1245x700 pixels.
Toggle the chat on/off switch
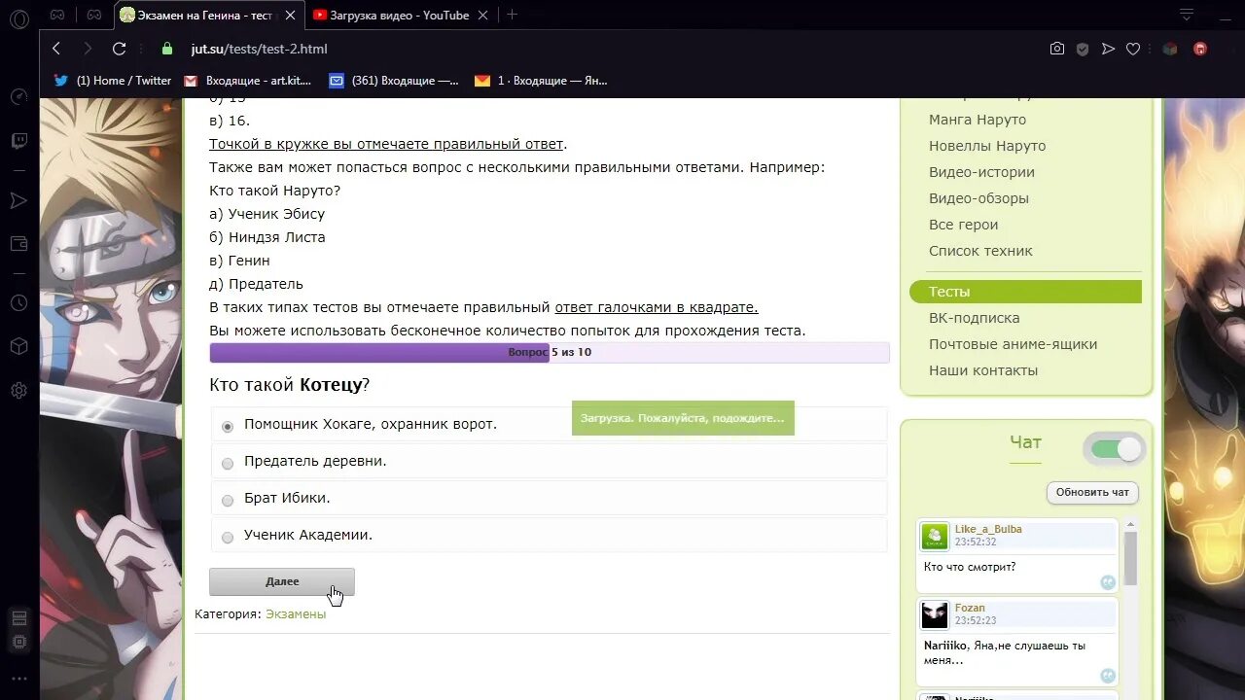(x=1115, y=449)
